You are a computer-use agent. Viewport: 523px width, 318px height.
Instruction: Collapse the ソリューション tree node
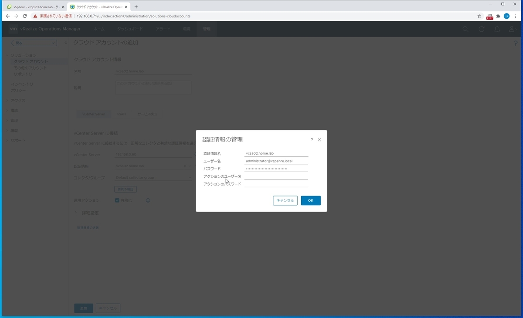pos(7,55)
